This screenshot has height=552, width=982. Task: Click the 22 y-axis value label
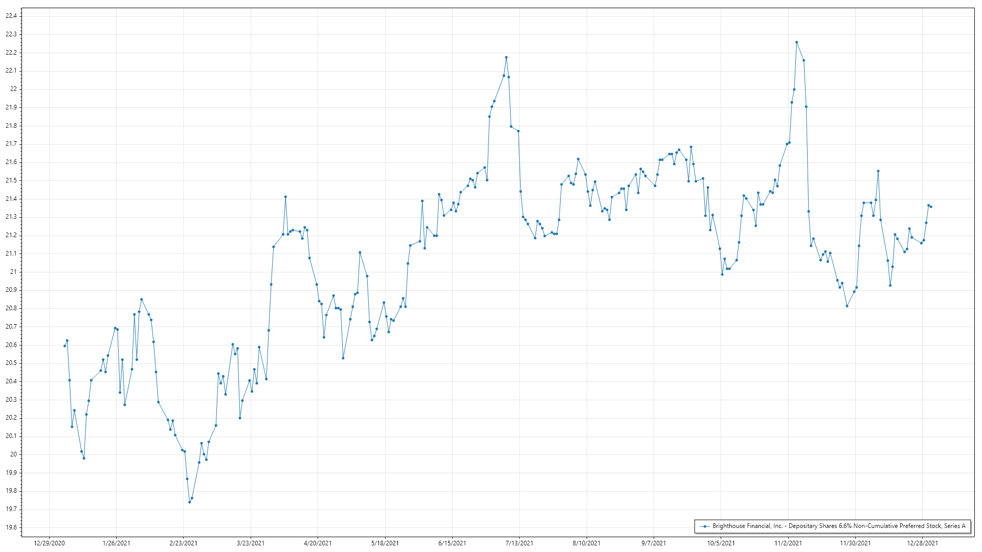pyautogui.click(x=13, y=89)
